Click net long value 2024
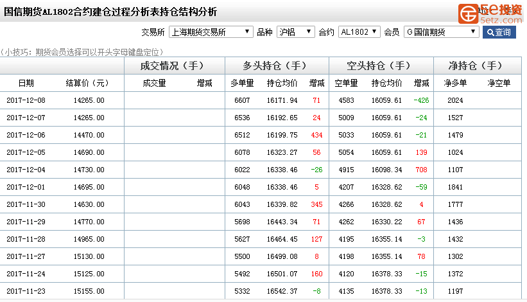Viewport: 527px width, 302px height. (x=455, y=100)
